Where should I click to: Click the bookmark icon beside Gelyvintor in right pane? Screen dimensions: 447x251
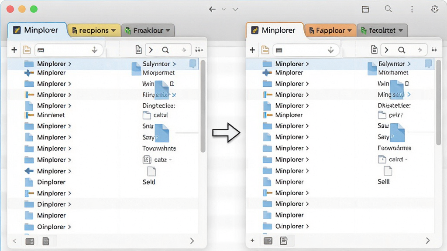point(428,64)
